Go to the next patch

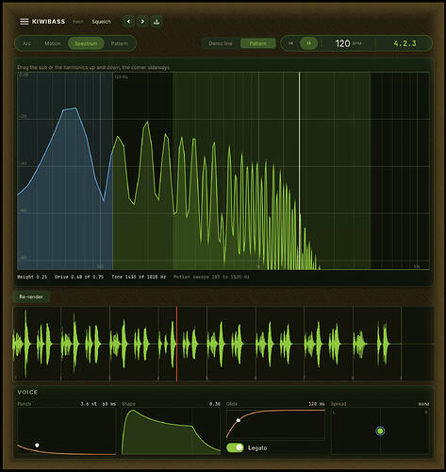pos(142,22)
